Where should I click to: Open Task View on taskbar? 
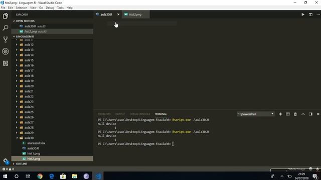tap(28, 176)
